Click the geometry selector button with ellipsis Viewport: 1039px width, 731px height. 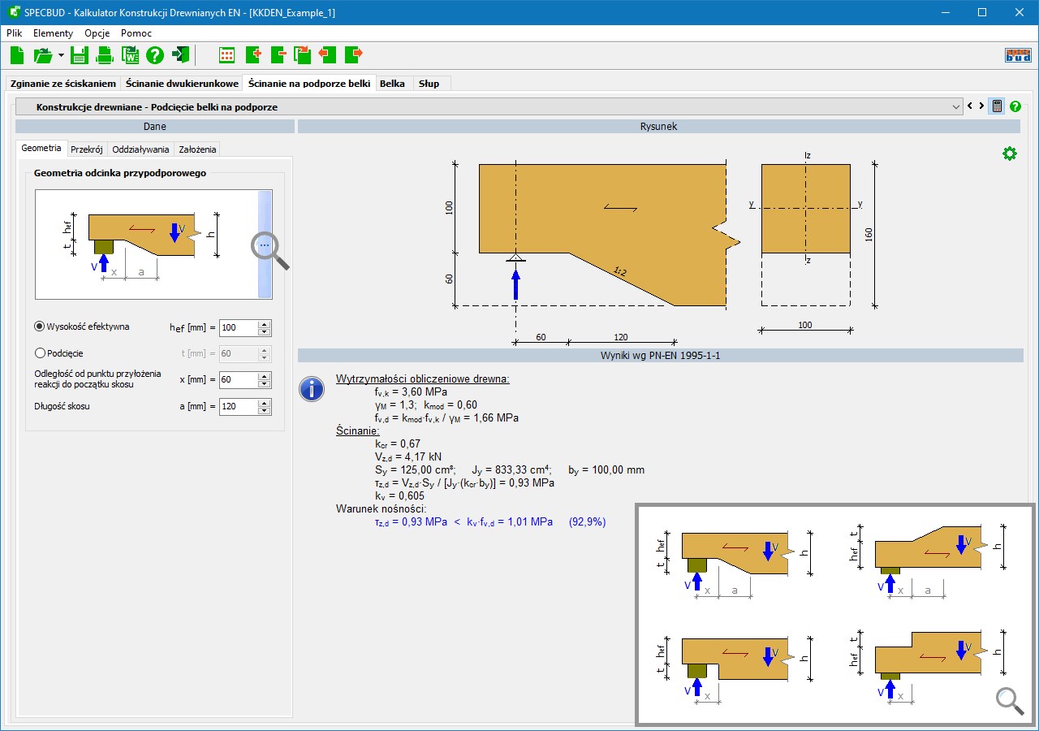(264, 244)
